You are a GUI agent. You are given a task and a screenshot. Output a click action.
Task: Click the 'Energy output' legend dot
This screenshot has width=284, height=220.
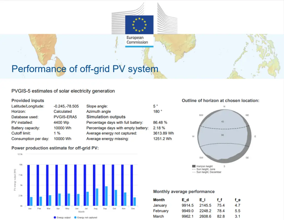click(x=55, y=218)
